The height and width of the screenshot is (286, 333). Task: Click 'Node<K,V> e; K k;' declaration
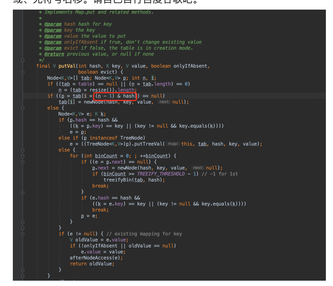click(82, 114)
